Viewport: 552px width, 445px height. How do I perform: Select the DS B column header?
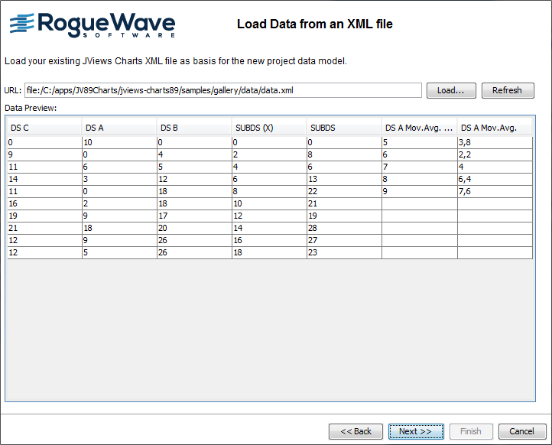click(x=194, y=128)
